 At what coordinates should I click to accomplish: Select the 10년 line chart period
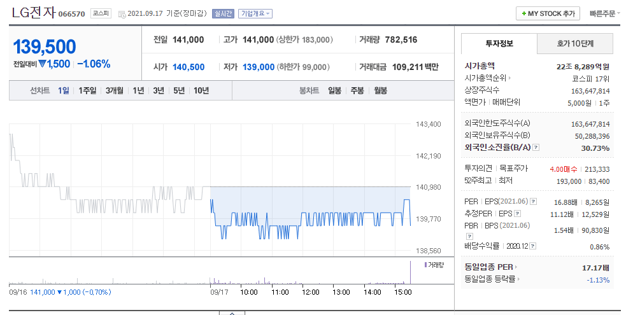pos(201,91)
